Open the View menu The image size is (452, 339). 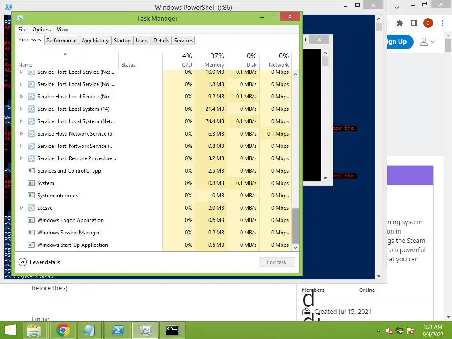[62, 30]
